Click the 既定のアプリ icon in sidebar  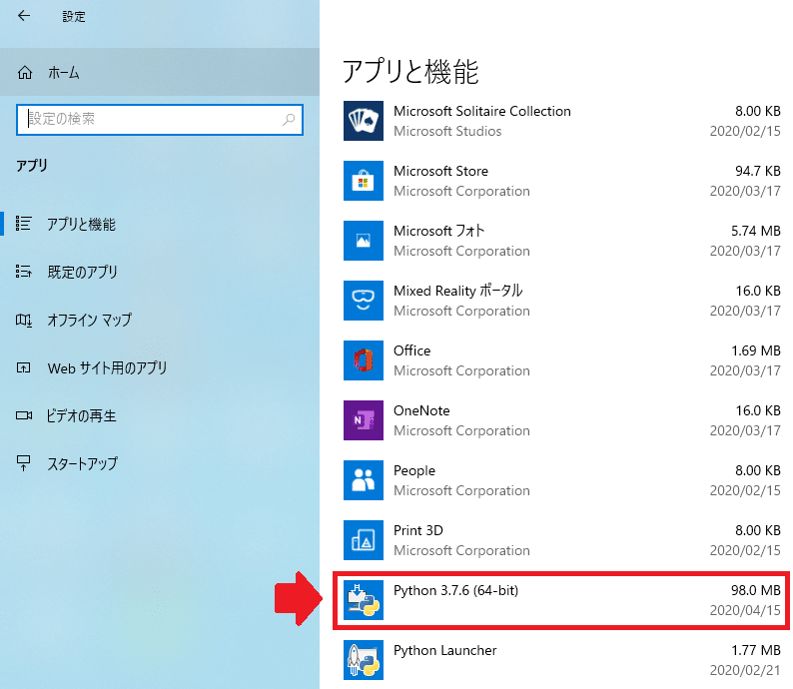(23, 272)
